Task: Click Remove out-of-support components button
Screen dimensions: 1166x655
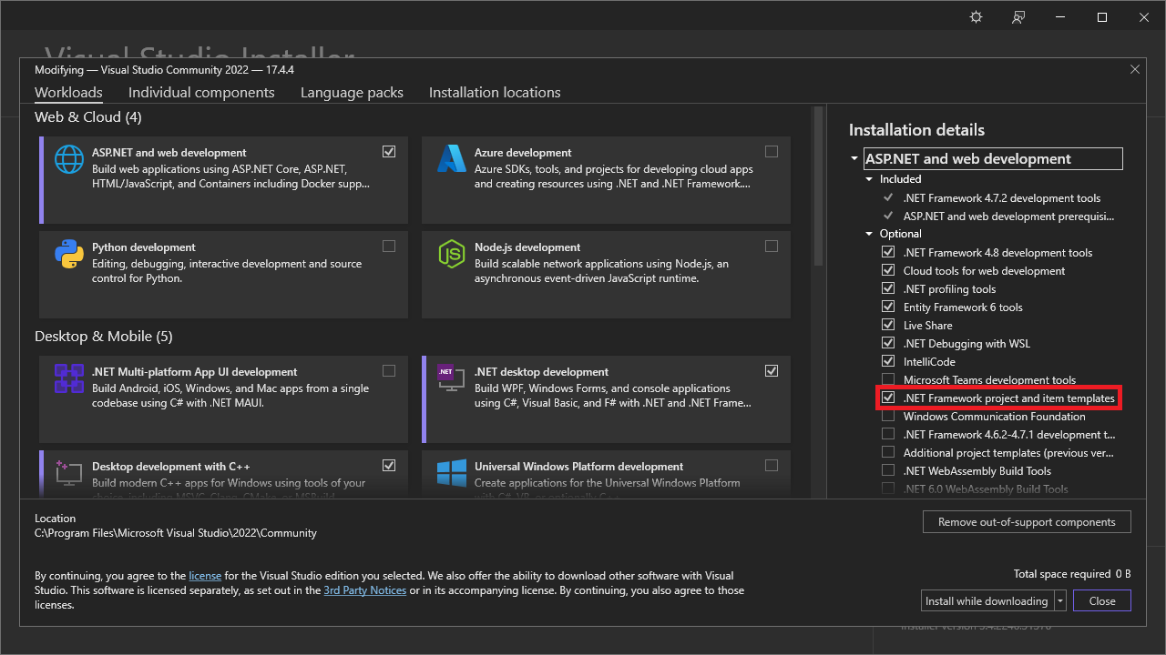Action: [x=1027, y=522]
